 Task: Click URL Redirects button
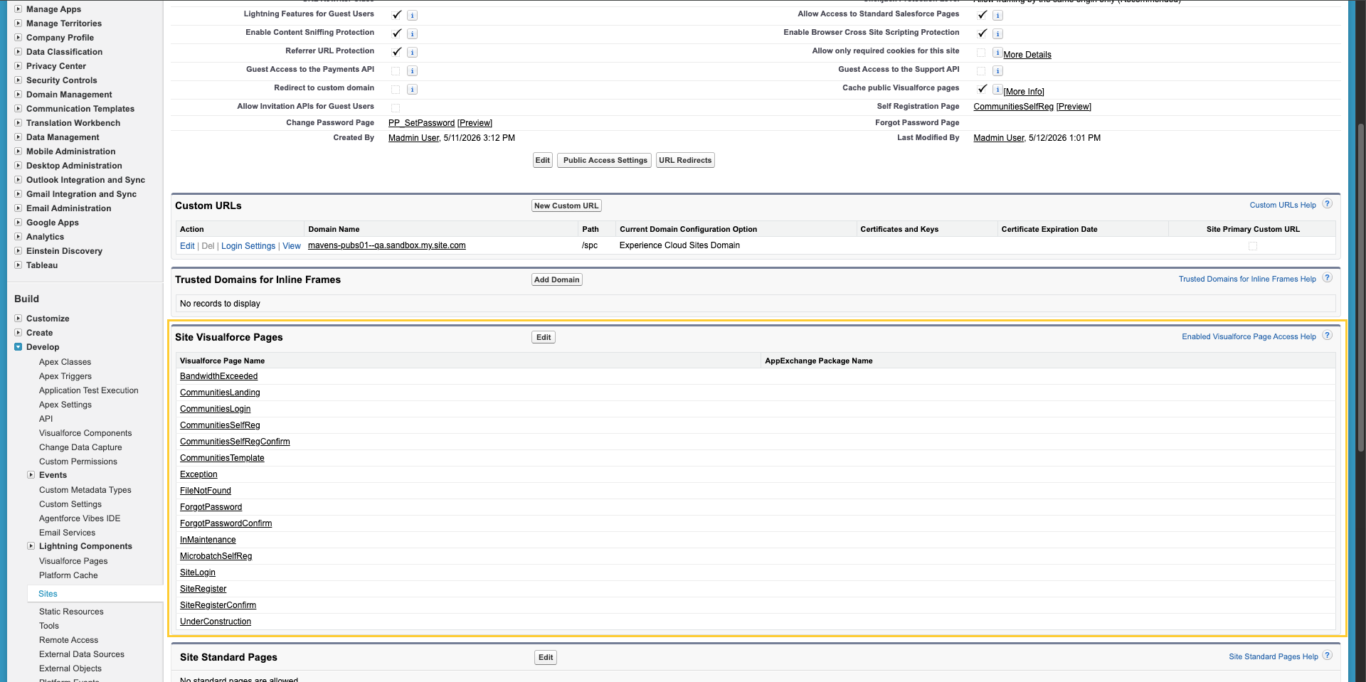685,160
